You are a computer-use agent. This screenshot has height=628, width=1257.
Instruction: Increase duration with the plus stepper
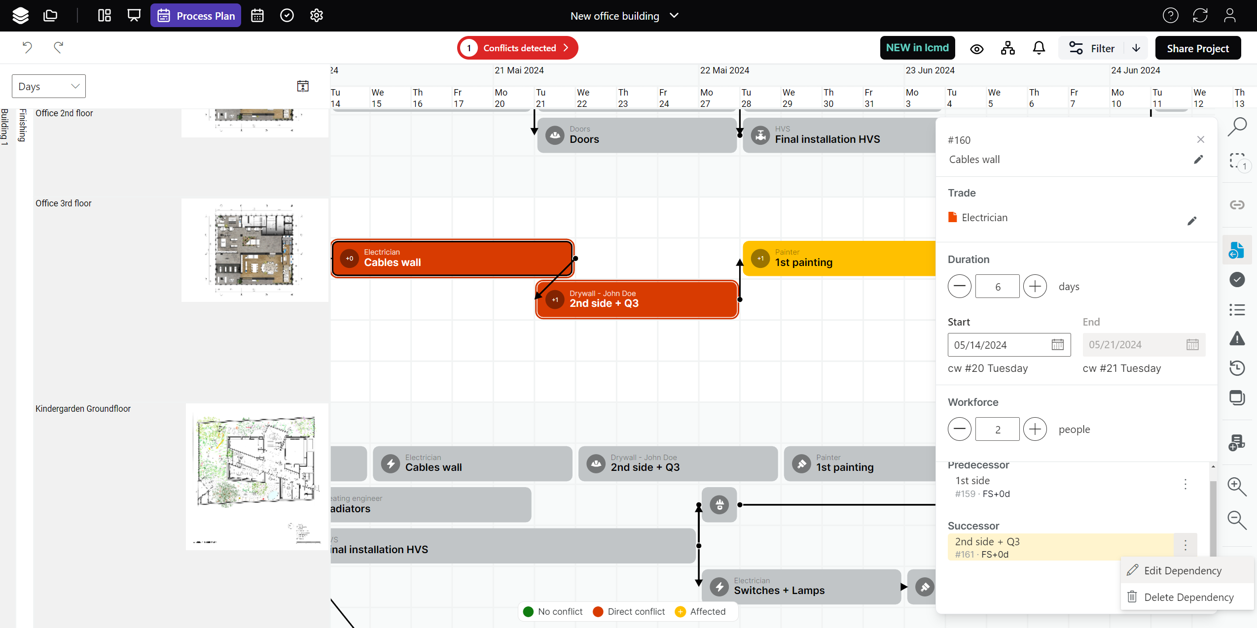tap(1035, 286)
